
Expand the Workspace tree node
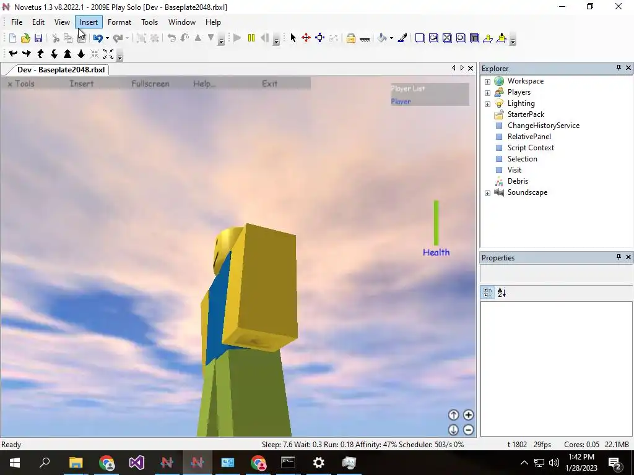[x=488, y=82]
